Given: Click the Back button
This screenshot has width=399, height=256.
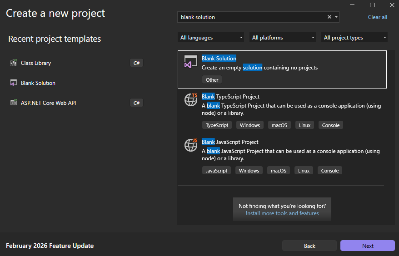Looking at the screenshot, I should 309,246.
